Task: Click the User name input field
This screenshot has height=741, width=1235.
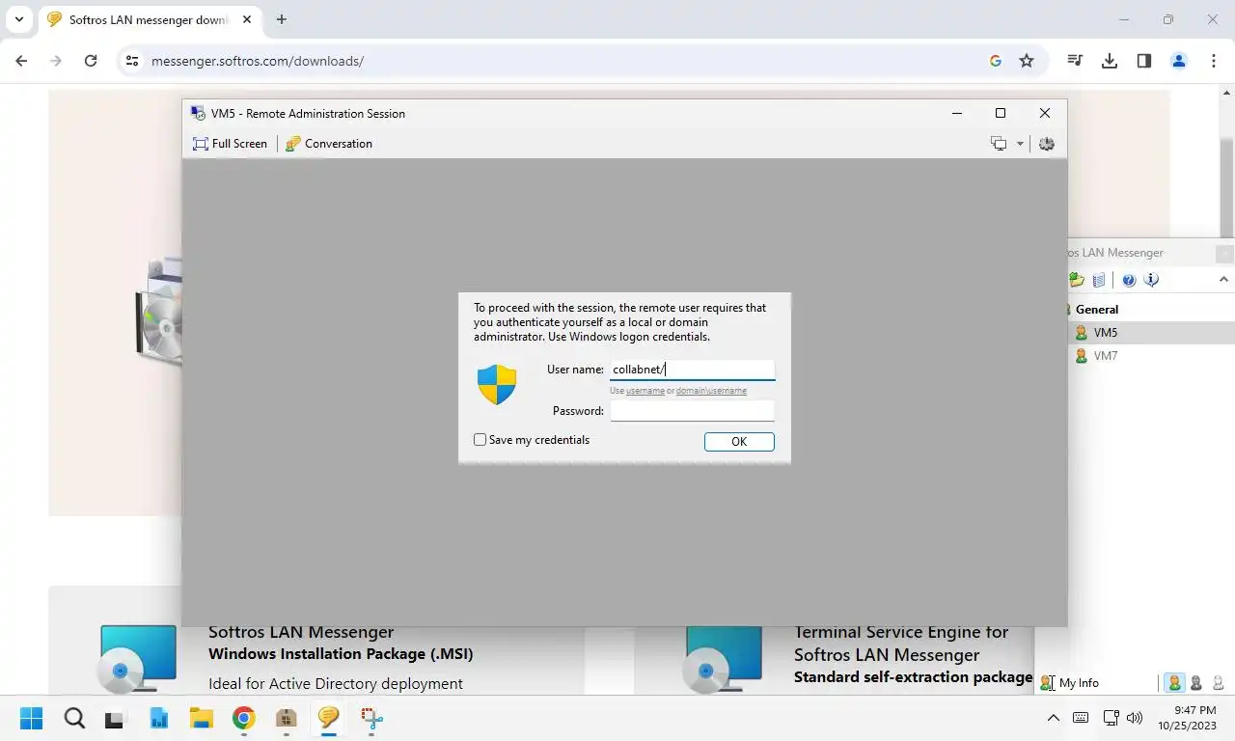Action: 692,370
